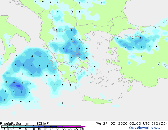
Task: Click the legend label "40"
Action: pos(70,129)
